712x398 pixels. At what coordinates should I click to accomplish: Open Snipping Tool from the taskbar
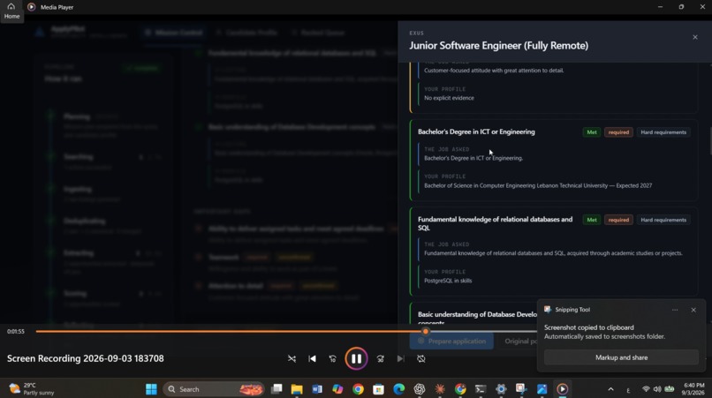click(521, 389)
